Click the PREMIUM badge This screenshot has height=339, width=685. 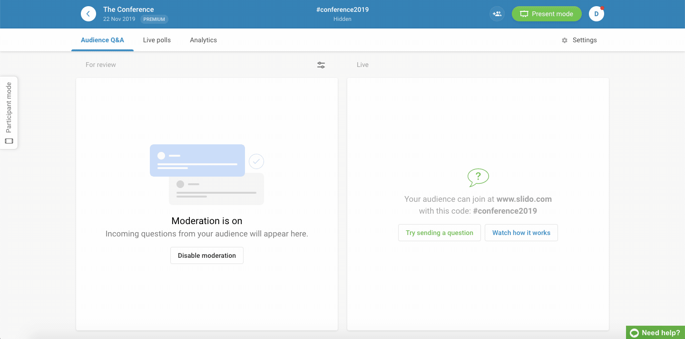point(154,19)
